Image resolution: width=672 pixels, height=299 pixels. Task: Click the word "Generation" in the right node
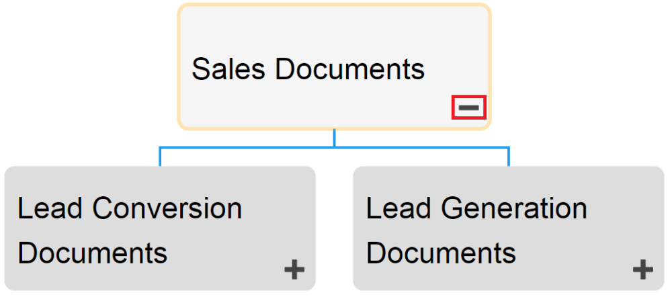515,209
